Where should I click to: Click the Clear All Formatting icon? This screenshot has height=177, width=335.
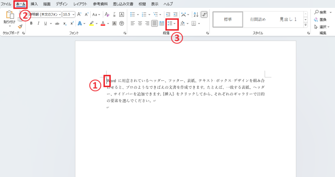107,14
